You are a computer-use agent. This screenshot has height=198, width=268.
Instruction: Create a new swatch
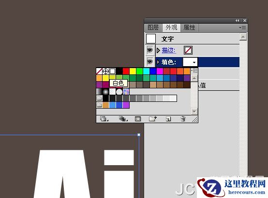pos(168,119)
